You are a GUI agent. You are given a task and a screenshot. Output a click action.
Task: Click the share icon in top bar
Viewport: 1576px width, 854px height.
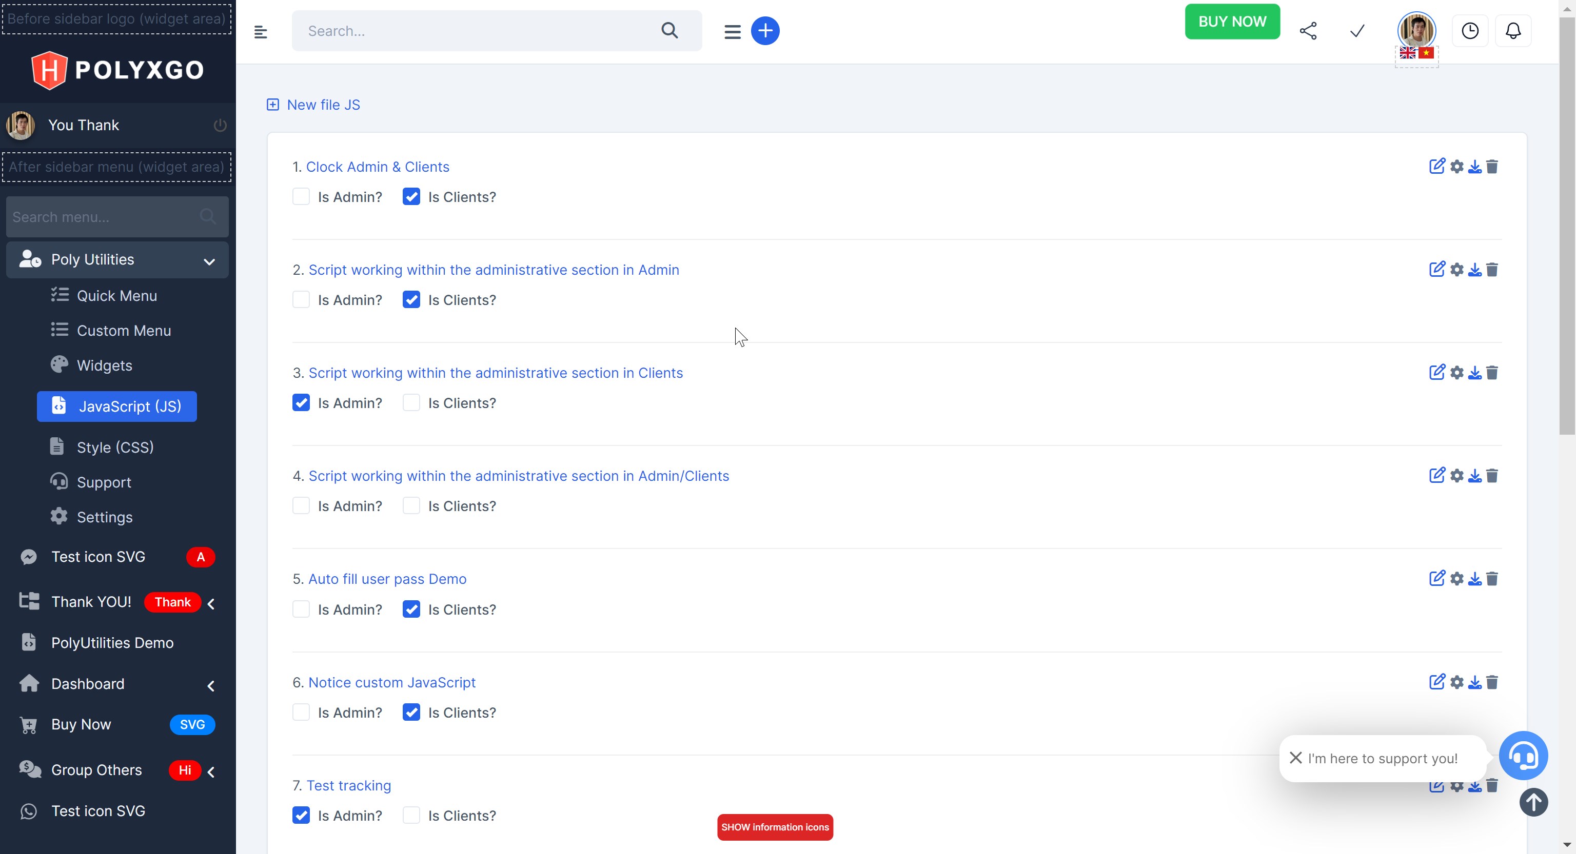coord(1308,31)
